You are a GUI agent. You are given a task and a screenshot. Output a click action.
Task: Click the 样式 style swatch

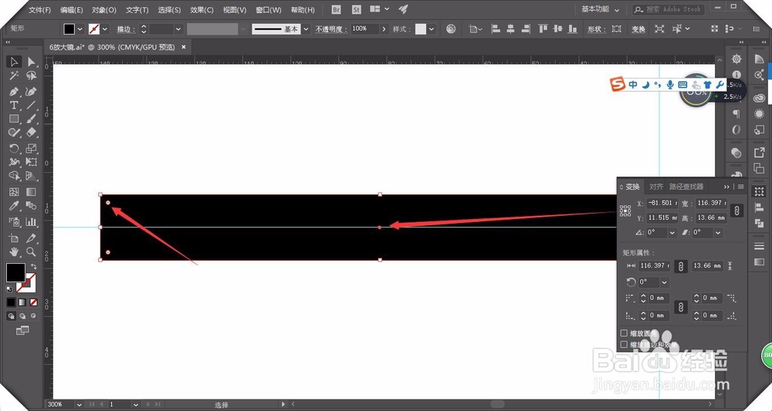pos(421,29)
